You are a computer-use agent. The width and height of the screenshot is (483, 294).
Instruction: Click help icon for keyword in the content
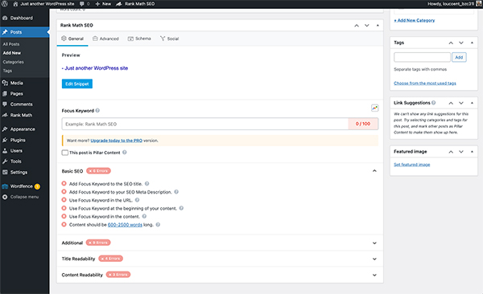144,216
